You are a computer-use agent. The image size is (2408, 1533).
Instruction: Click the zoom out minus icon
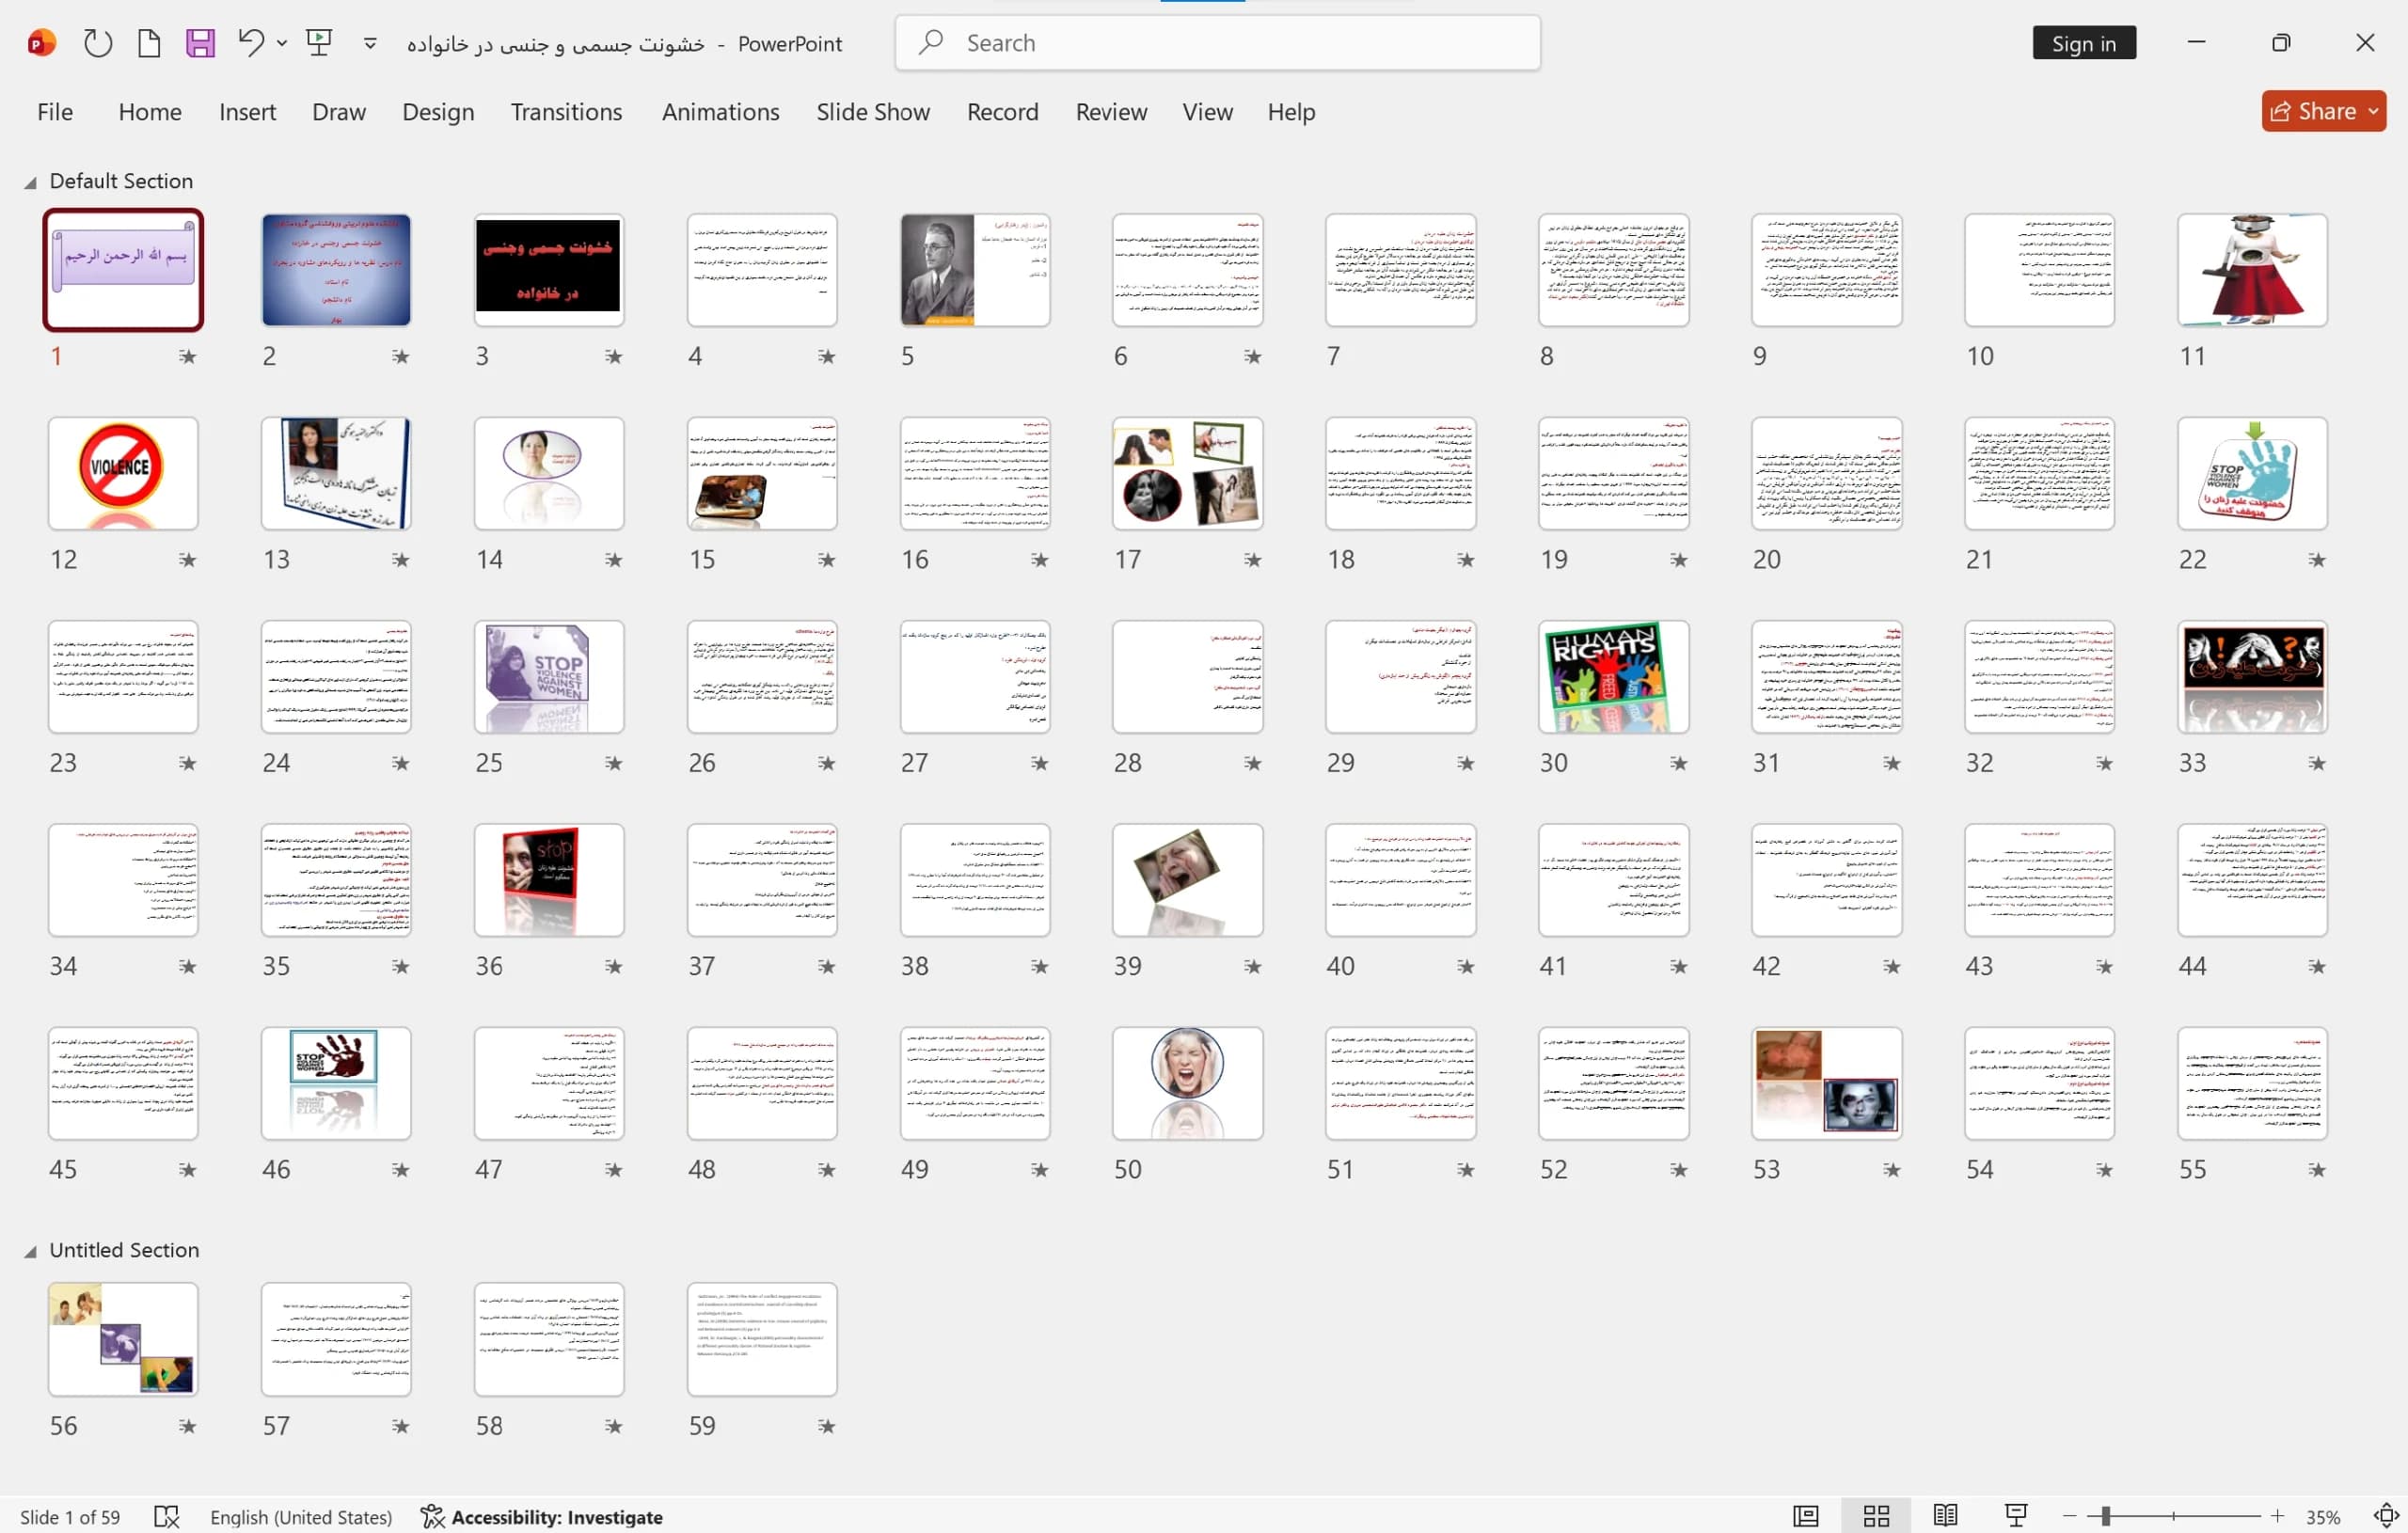pyautogui.click(x=2069, y=1516)
